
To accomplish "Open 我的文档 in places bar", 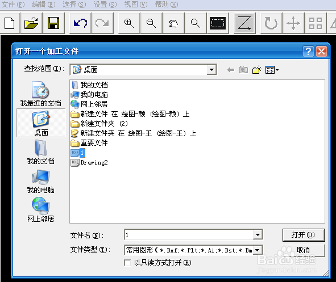I will pyautogui.click(x=41, y=152).
